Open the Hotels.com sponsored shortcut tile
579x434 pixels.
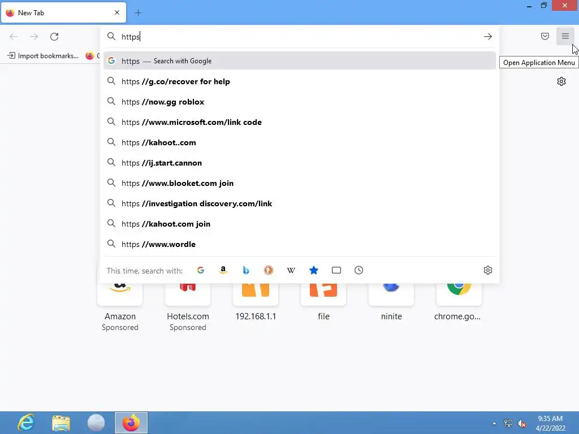click(x=188, y=306)
